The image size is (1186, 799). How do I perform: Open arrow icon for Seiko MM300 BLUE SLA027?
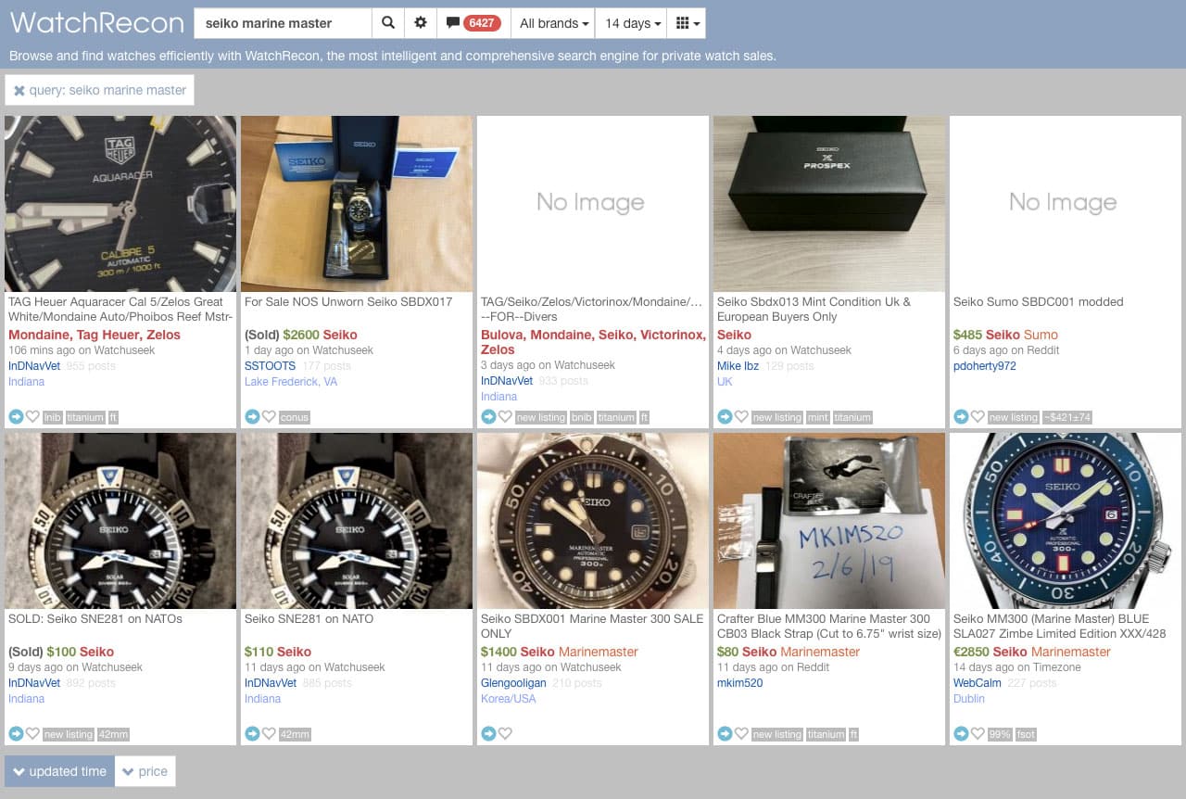pyautogui.click(x=961, y=734)
